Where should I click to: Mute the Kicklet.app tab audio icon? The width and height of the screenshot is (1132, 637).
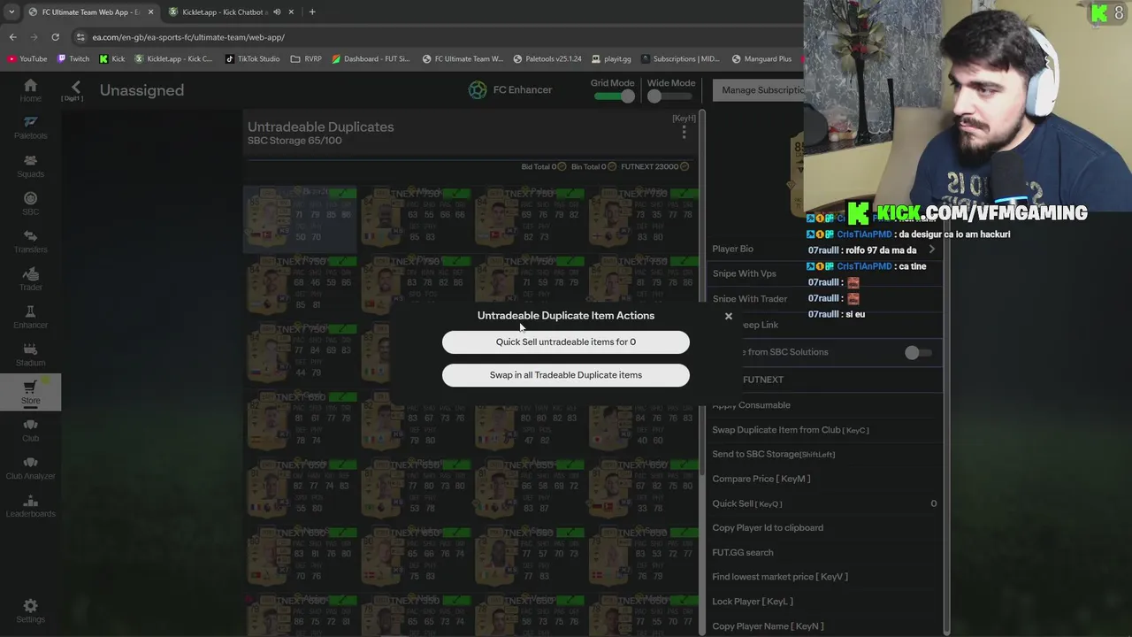(277, 12)
